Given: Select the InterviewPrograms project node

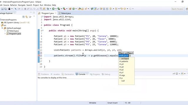Looking at the screenshot, I should coord(9,20).
